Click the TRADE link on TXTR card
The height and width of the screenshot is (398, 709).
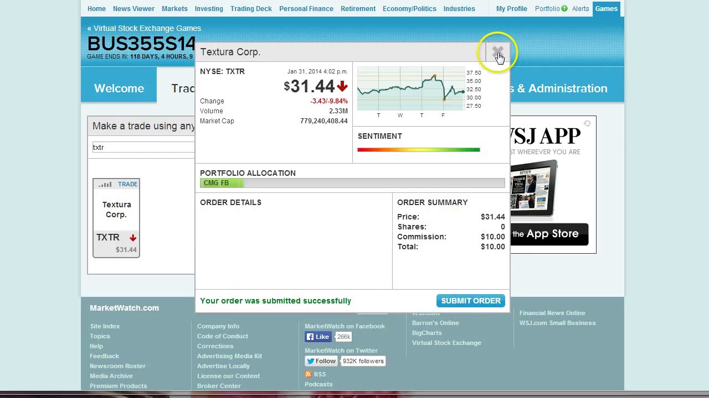(x=127, y=184)
